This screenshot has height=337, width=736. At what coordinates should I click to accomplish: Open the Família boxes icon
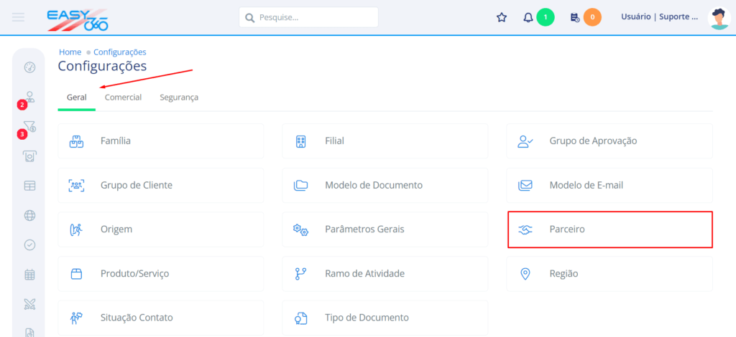[x=76, y=141]
